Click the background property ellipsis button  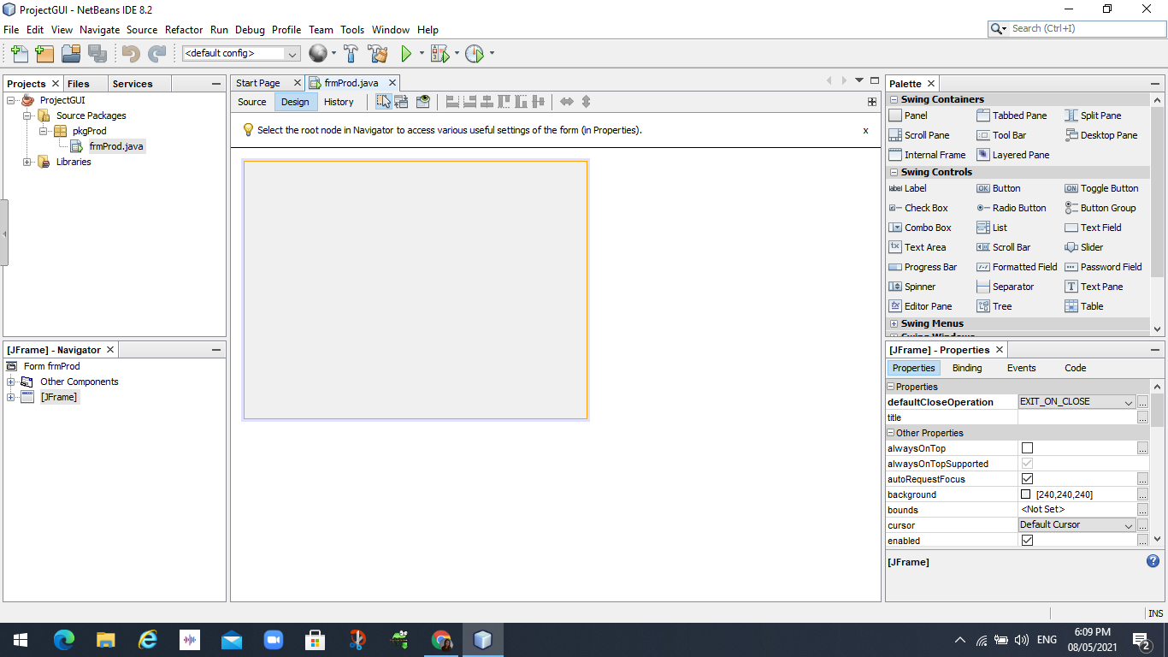[x=1143, y=494]
